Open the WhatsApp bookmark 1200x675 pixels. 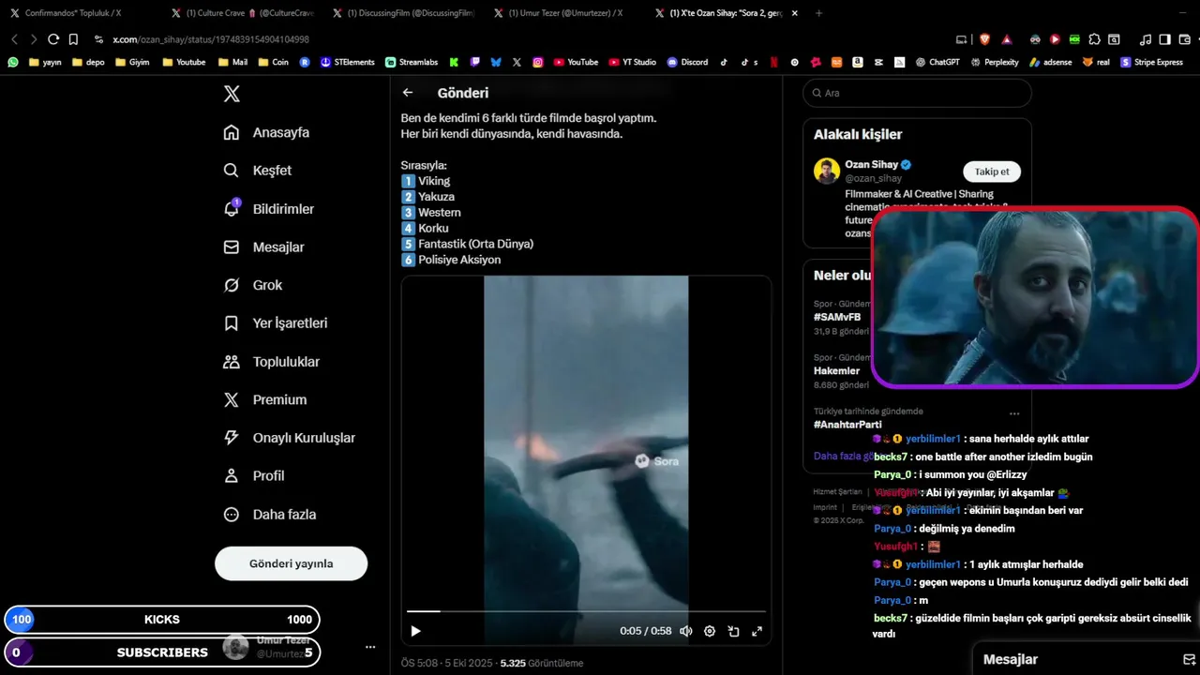pos(13,62)
